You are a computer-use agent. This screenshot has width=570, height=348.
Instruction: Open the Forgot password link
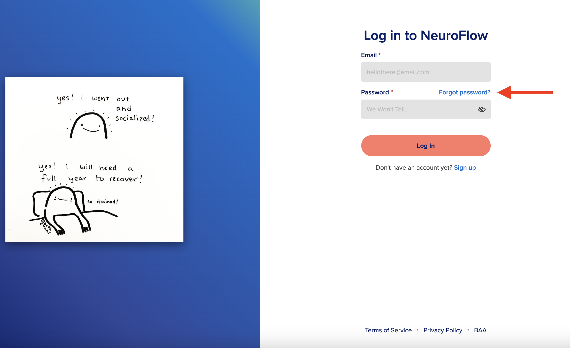click(x=465, y=92)
